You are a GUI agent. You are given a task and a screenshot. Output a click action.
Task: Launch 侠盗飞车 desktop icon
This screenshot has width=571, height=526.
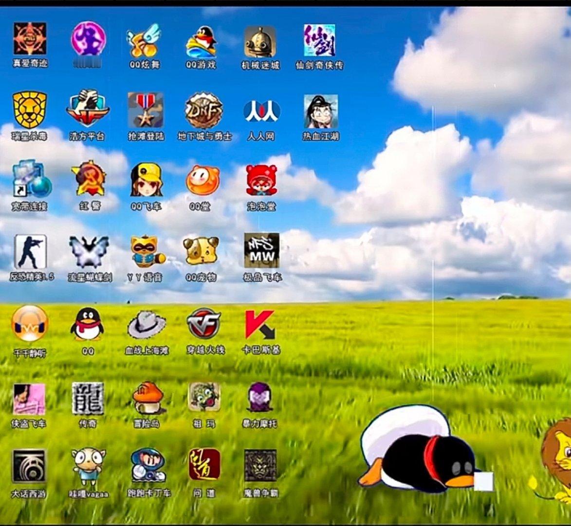(x=29, y=399)
